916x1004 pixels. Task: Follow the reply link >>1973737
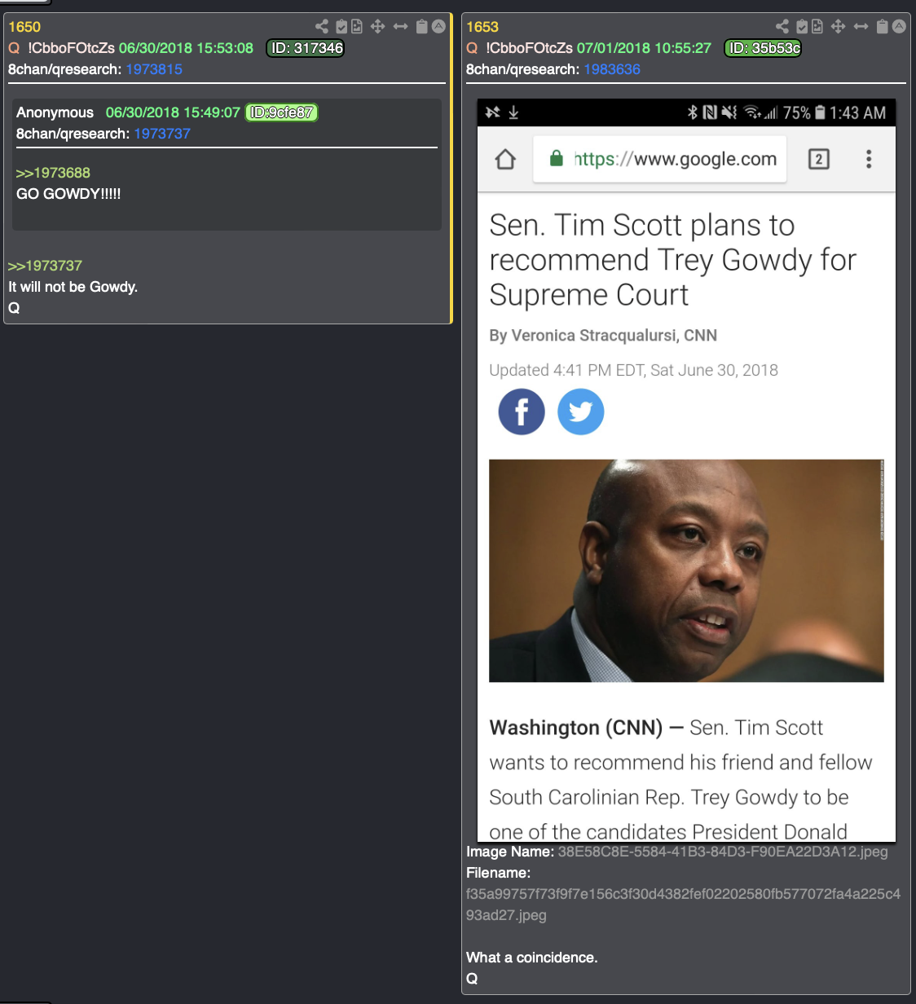pyautogui.click(x=45, y=266)
